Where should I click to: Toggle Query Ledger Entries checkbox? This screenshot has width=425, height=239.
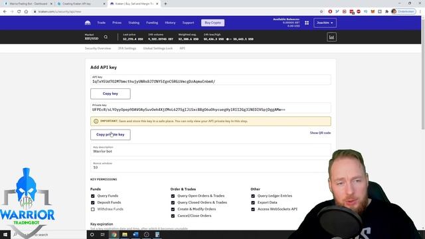tap(253, 196)
